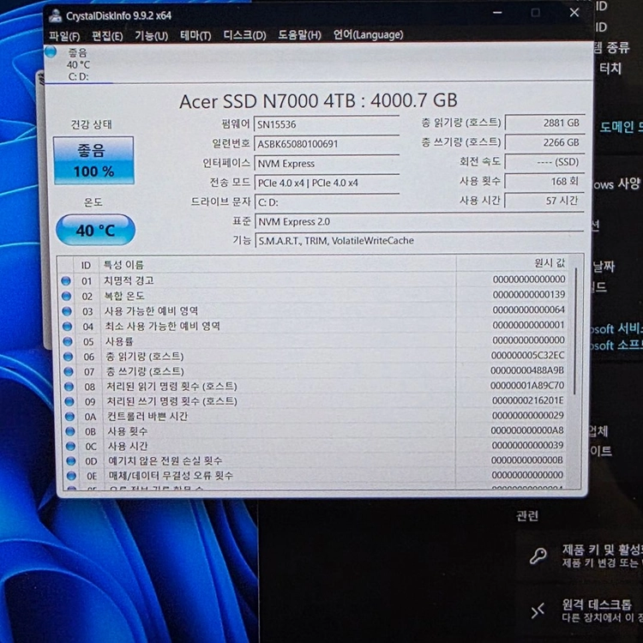Click raw value 000000005C32EC
This screenshot has height=643, width=643.
click(528, 355)
